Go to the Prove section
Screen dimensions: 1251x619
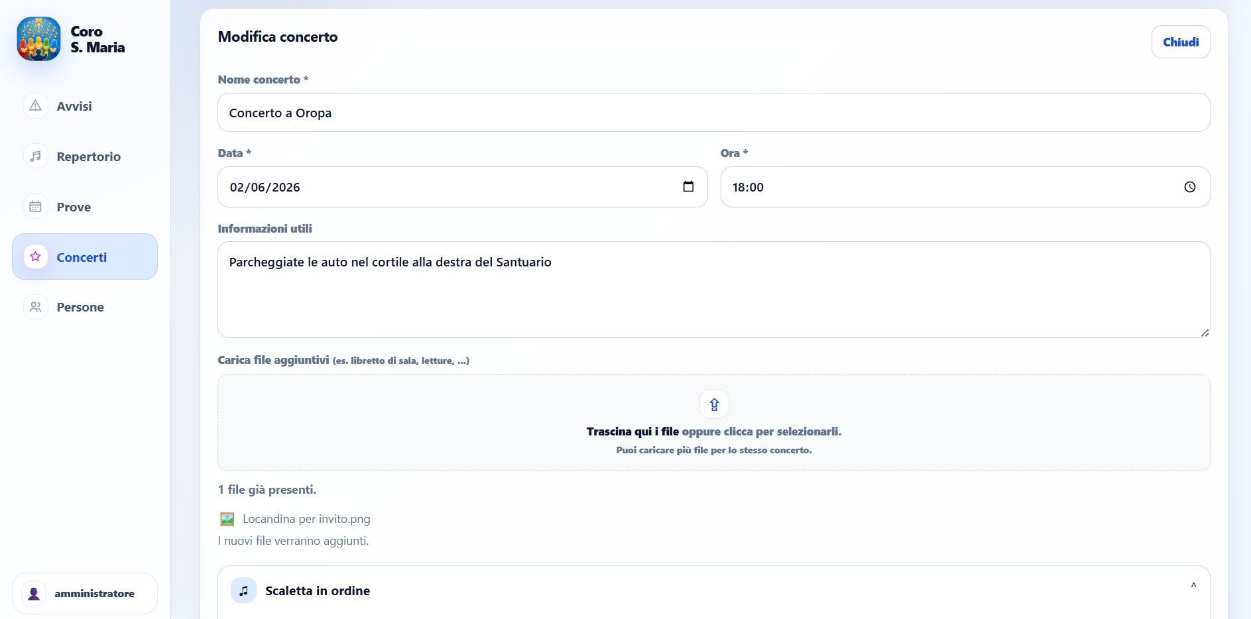click(85, 207)
